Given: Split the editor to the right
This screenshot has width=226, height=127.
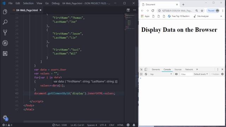Looking at the screenshot, I should [128, 10].
